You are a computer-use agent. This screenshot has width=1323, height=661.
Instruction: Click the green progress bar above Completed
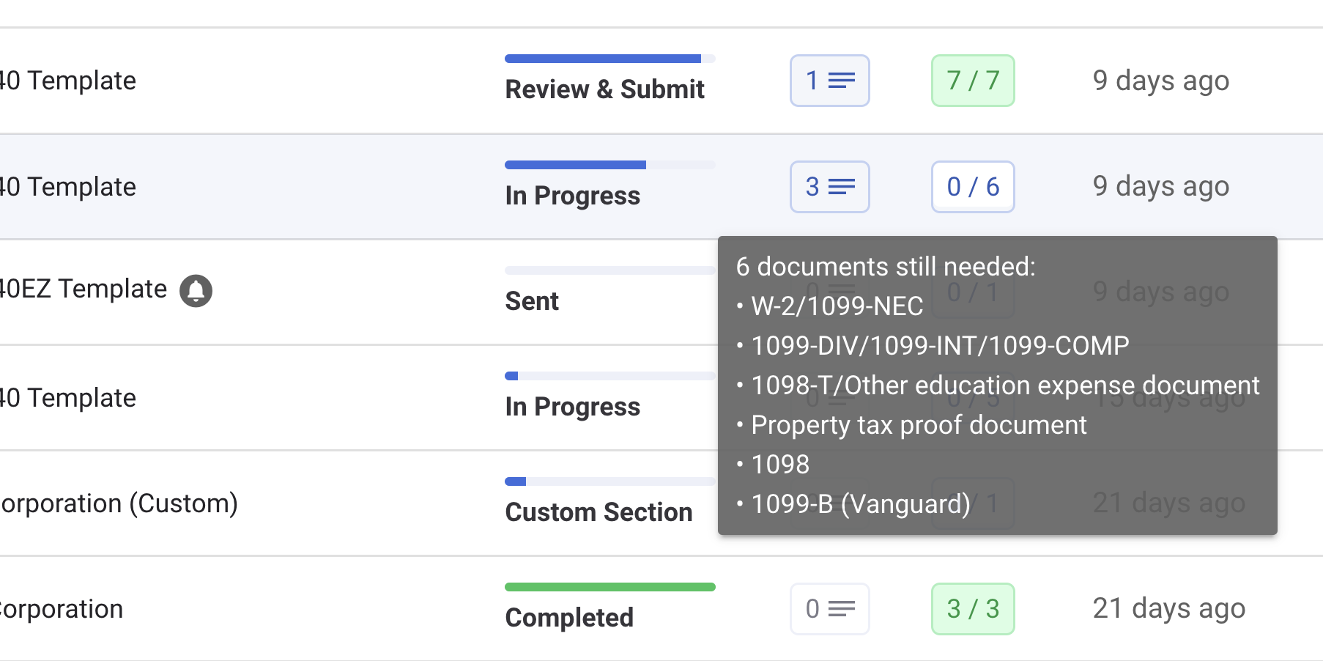[609, 587]
